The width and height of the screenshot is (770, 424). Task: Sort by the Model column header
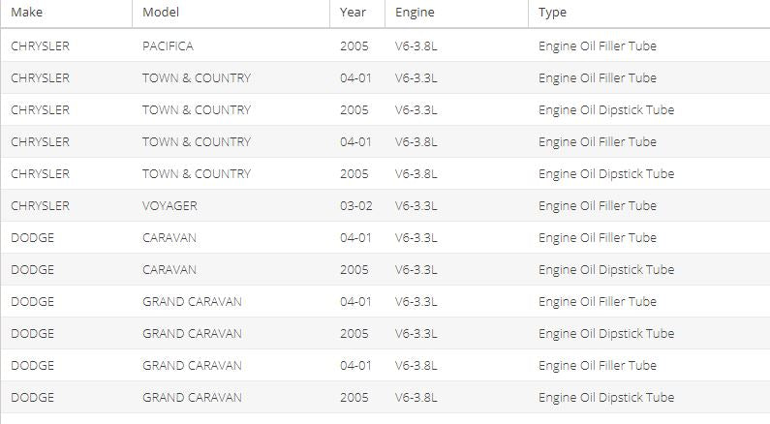[x=161, y=13]
